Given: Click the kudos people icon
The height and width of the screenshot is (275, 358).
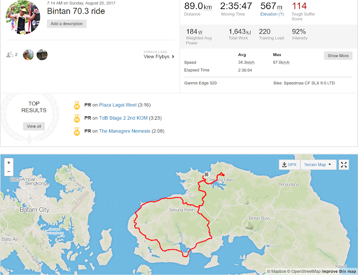Looking at the screenshot, I should tap(10, 55).
